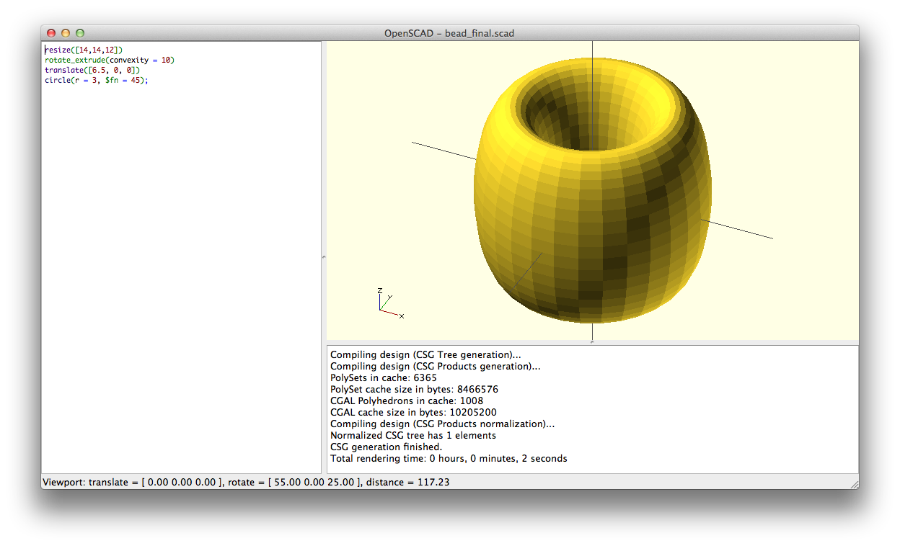Click the window resize grip in the corner
Image resolution: width=900 pixels, height=546 pixels.
[854, 485]
